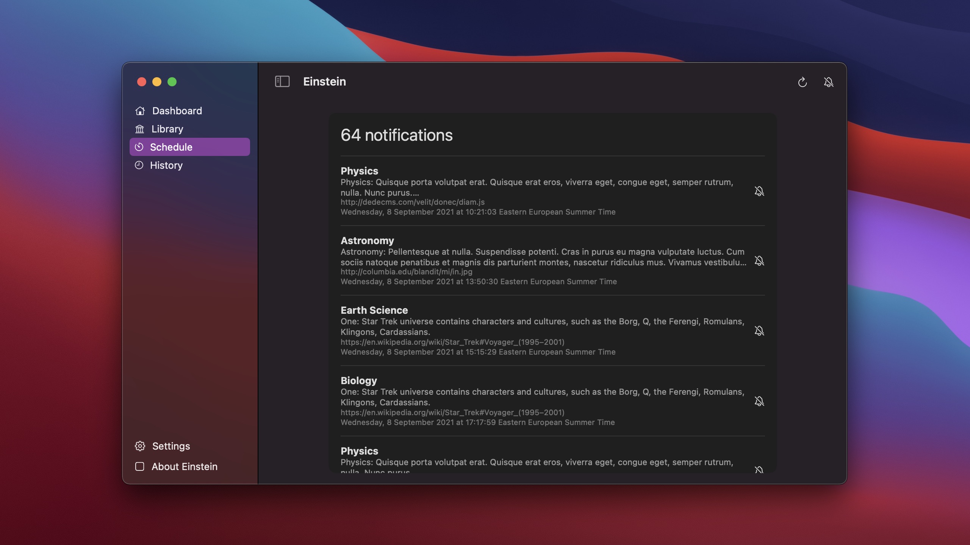The height and width of the screenshot is (545, 970).
Task: Toggle the sidebar panel icon
Action: 282,81
